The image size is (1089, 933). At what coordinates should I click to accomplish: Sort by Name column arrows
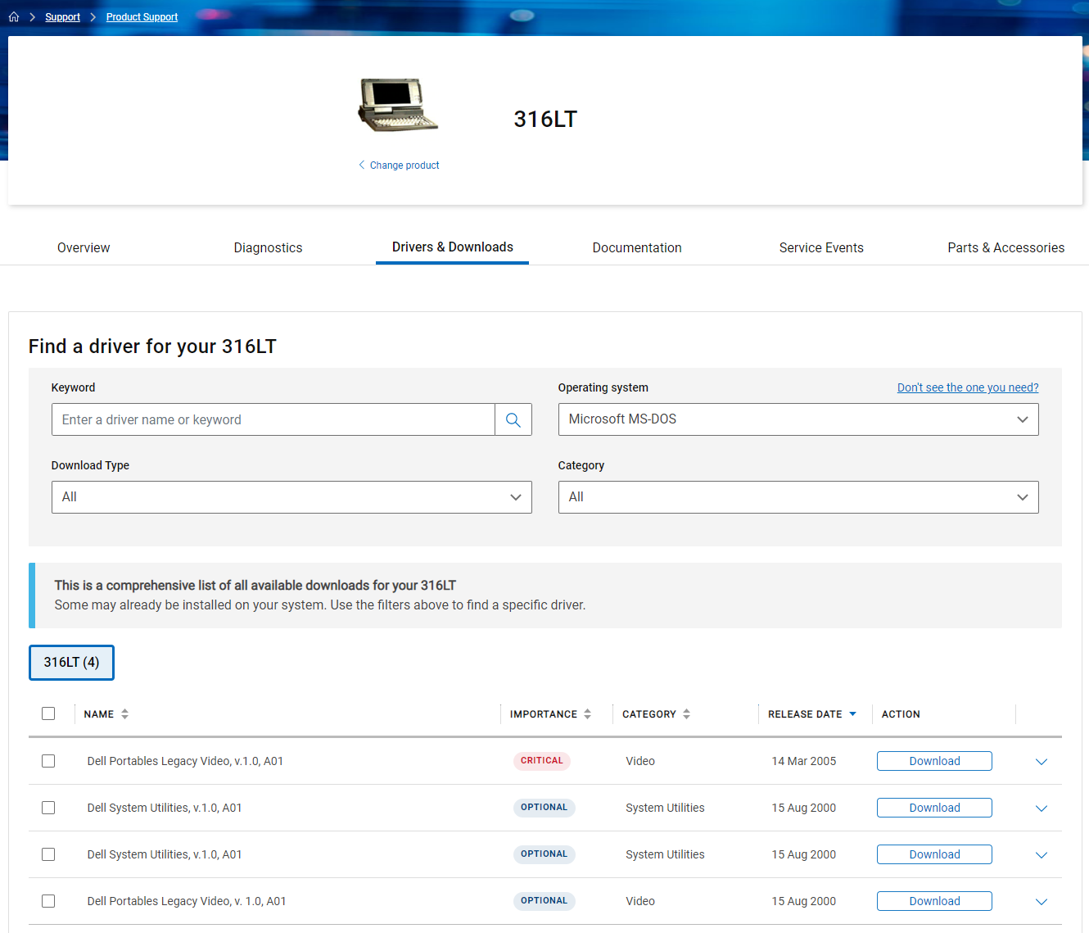[x=124, y=714]
